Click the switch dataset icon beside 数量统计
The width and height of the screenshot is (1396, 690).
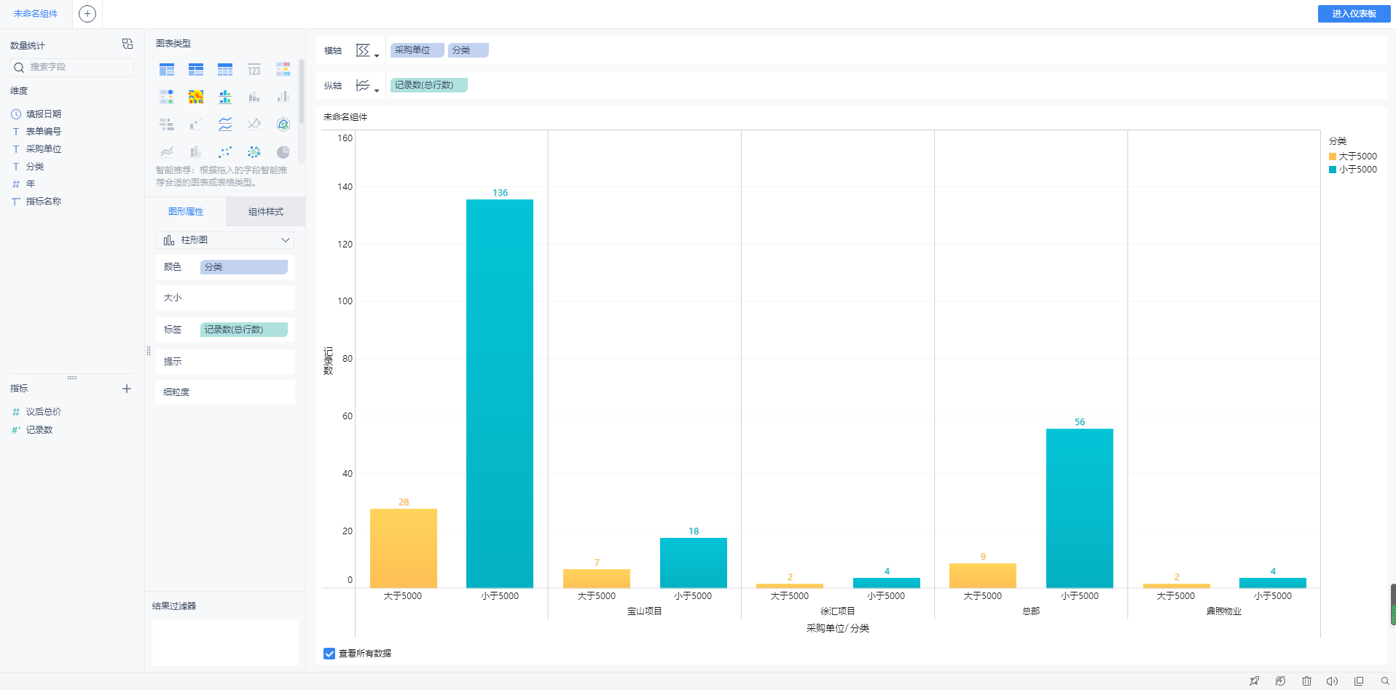point(128,44)
